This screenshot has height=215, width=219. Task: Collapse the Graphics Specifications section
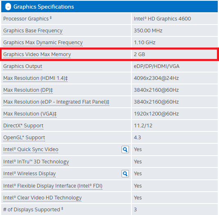pyautogui.click(x=8, y=7)
